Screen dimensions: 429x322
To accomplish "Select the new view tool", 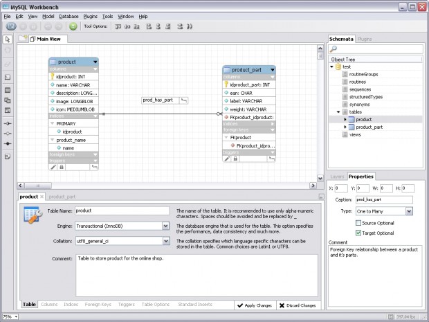I will (x=8, y=100).
